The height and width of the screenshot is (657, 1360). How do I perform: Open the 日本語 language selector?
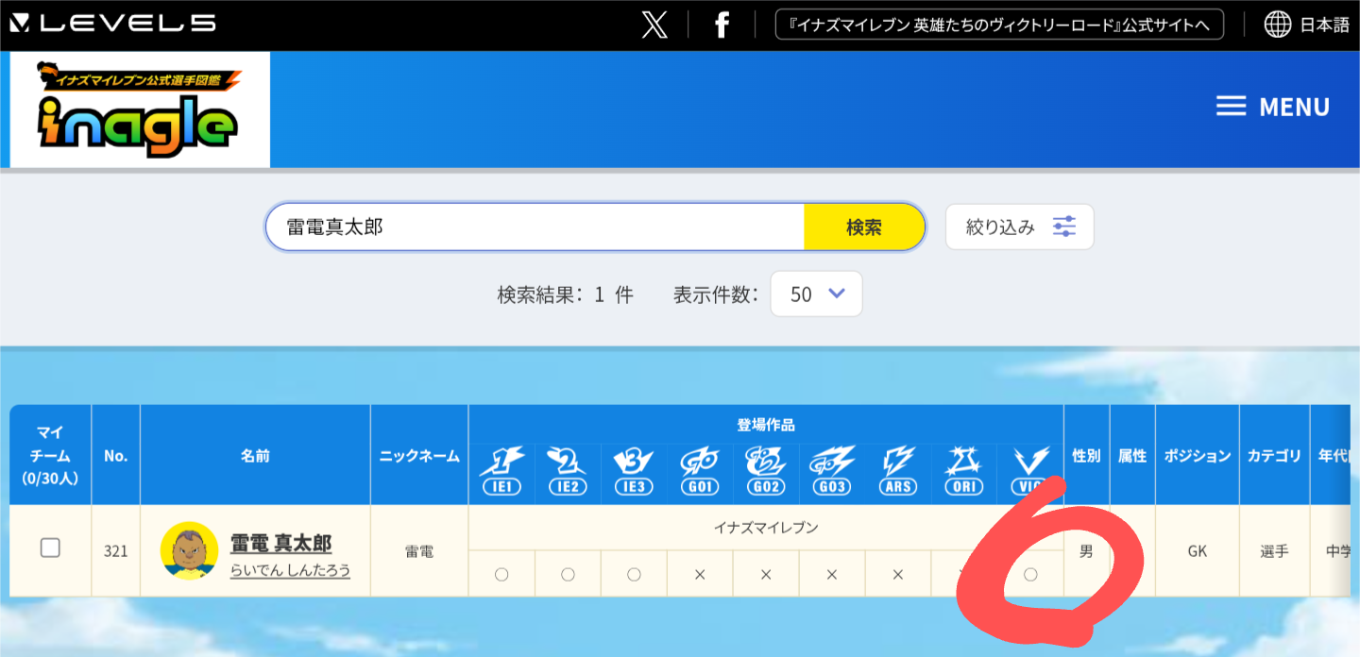click(1324, 25)
